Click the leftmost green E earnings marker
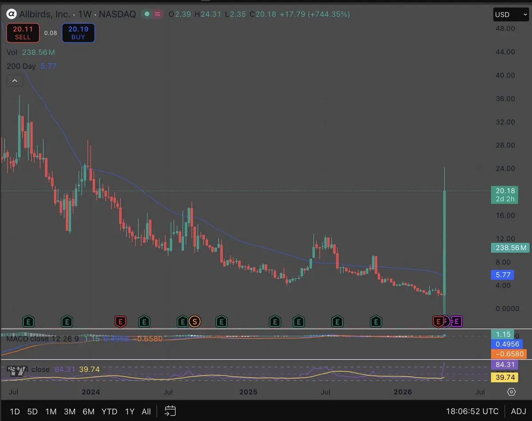The width and height of the screenshot is (532, 421). pyautogui.click(x=28, y=321)
